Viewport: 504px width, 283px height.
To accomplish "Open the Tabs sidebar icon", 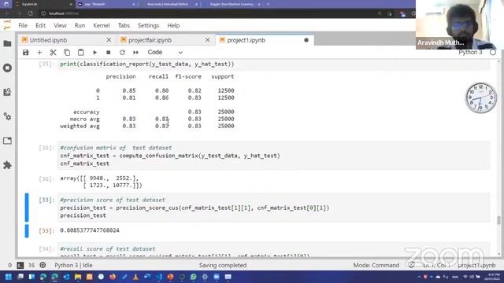I will (x=7, y=141).
